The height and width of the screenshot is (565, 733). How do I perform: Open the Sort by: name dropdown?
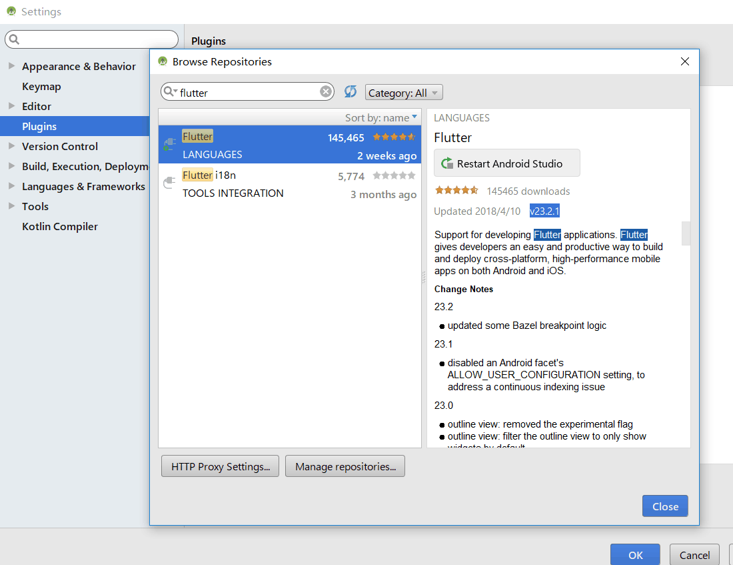point(381,117)
